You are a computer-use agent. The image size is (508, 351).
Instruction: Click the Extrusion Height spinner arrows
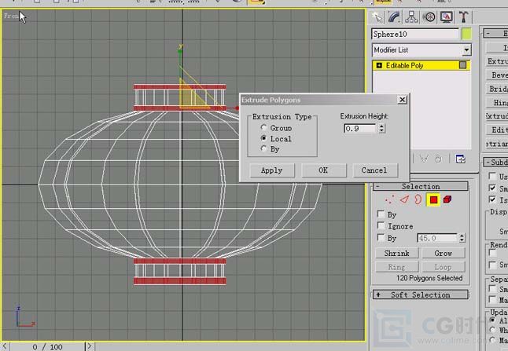click(381, 129)
